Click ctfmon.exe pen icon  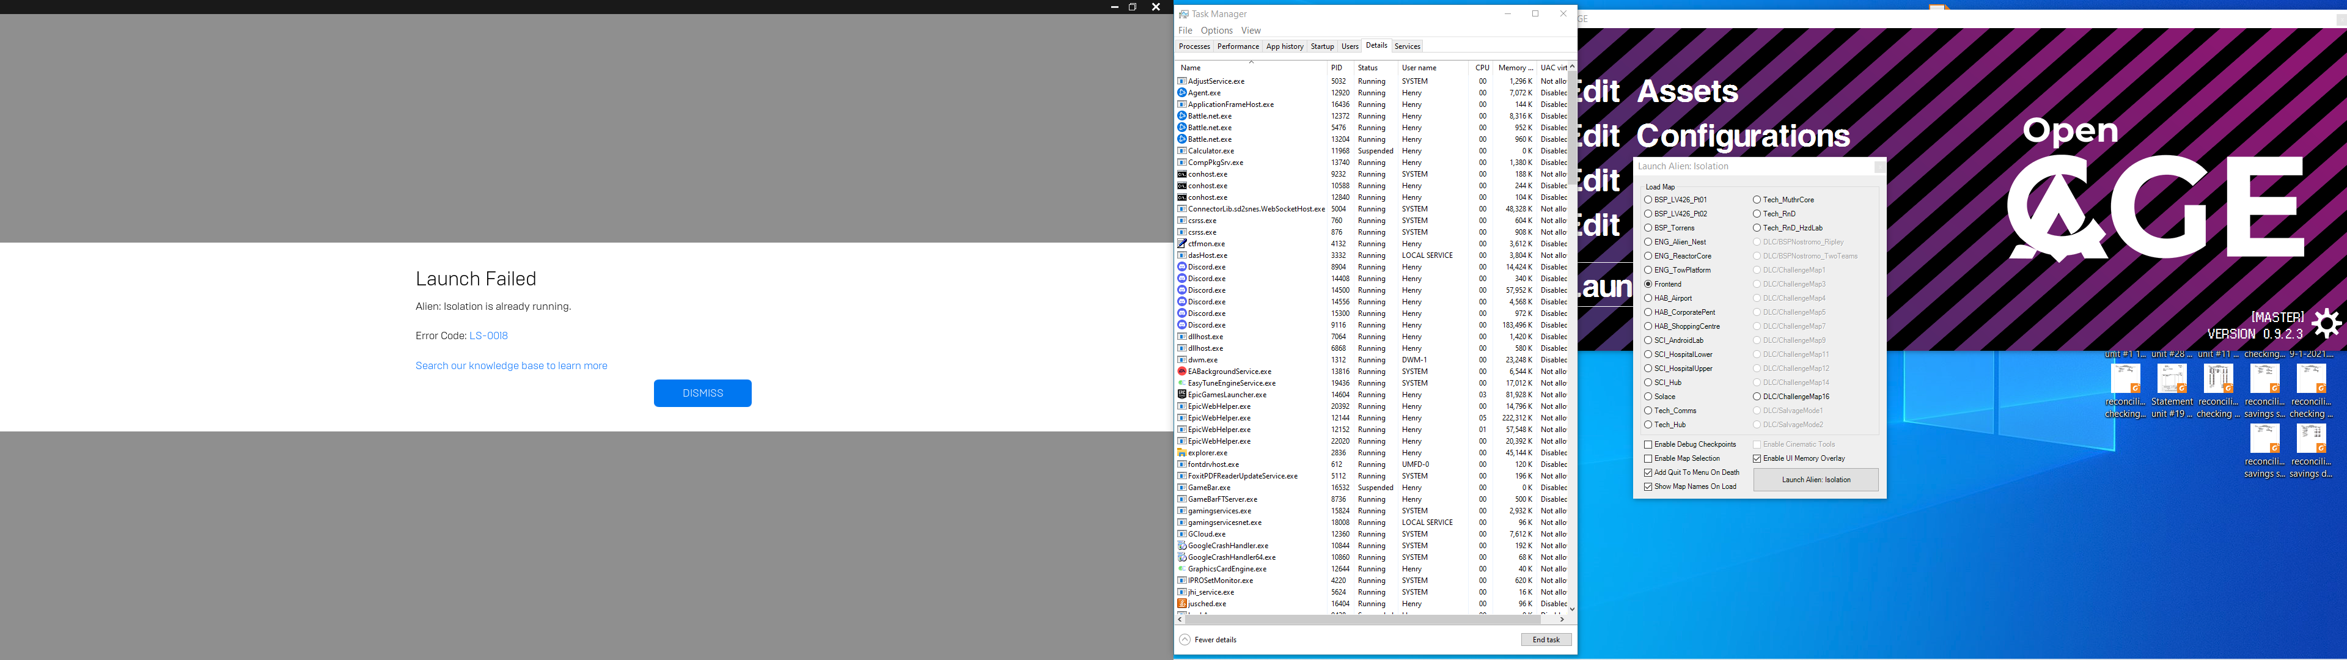[x=1181, y=243]
